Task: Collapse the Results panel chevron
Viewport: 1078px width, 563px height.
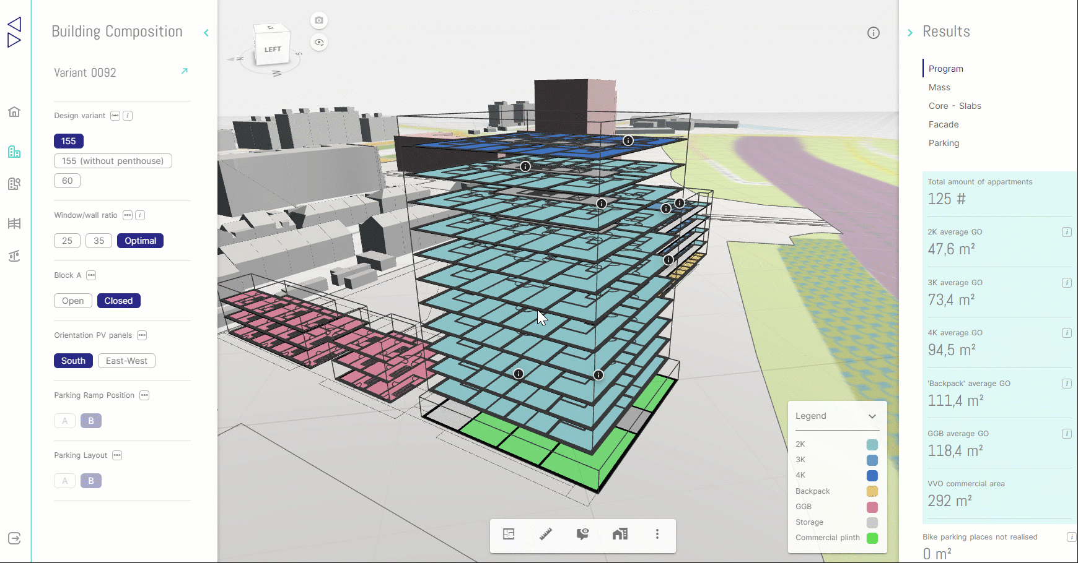Action: (910, 33)
